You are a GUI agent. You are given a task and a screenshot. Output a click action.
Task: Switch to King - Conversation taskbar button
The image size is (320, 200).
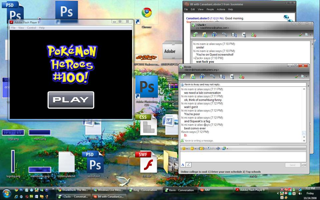[144, 190]
